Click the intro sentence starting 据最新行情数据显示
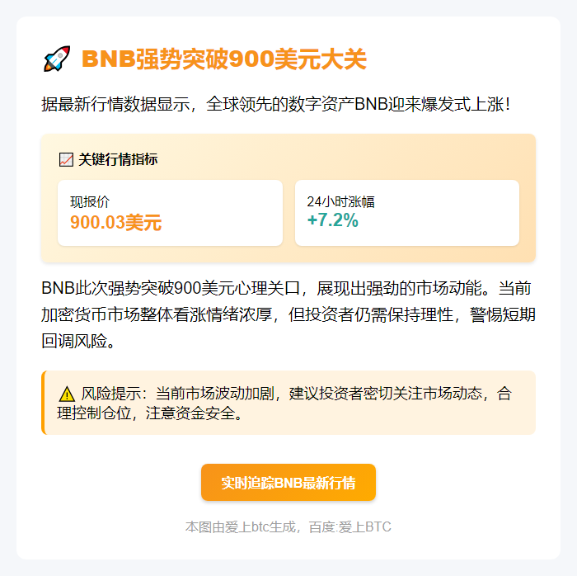 [x=276, y=105]
